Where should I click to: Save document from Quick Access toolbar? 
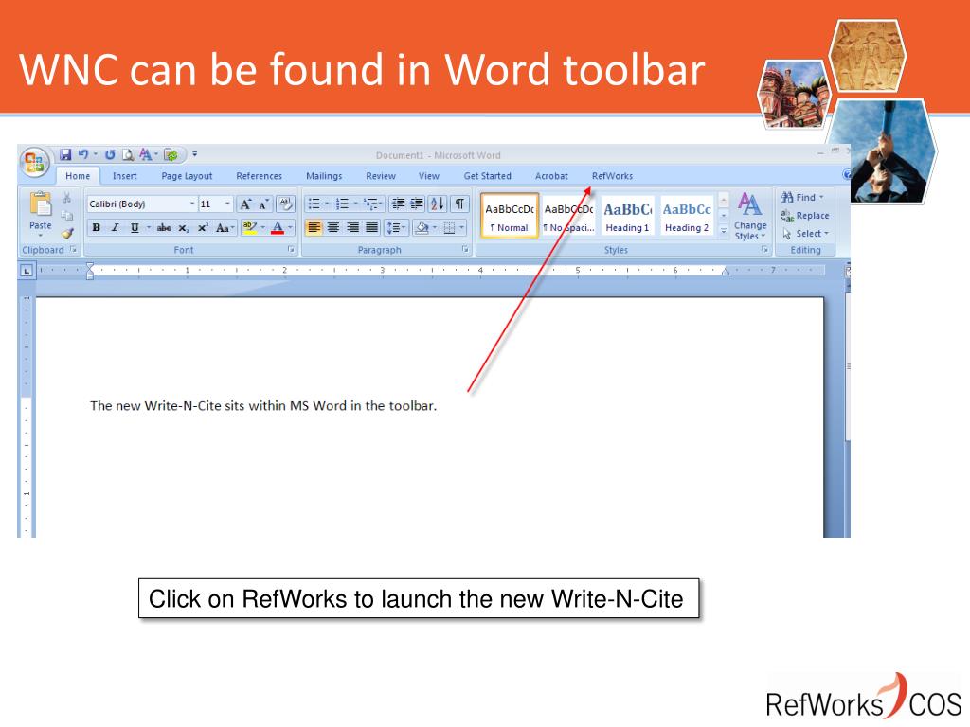tap(65, 154)
